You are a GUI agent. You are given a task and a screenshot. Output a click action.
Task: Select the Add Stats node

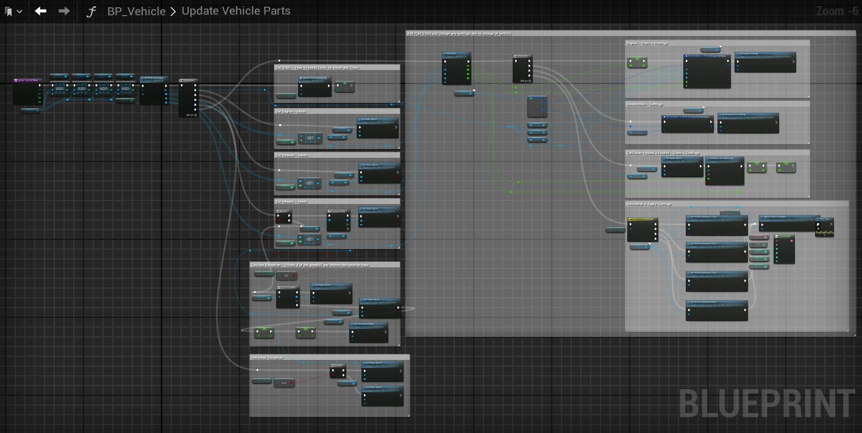(457, 68)
